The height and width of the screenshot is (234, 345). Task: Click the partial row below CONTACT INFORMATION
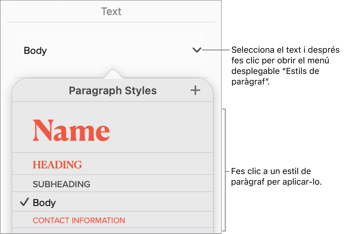coord(113,231)
